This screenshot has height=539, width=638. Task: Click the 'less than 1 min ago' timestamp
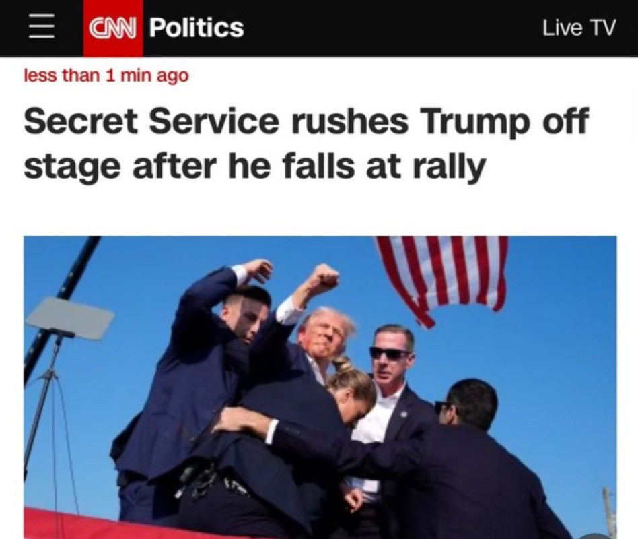(106, 75)
